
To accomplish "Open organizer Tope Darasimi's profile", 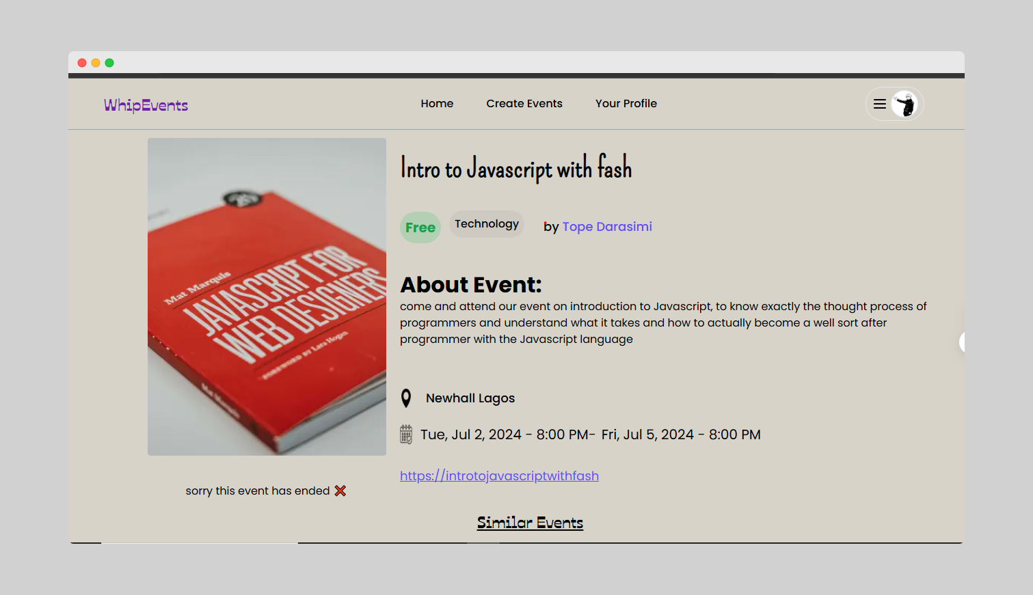I will pos(607,226).
